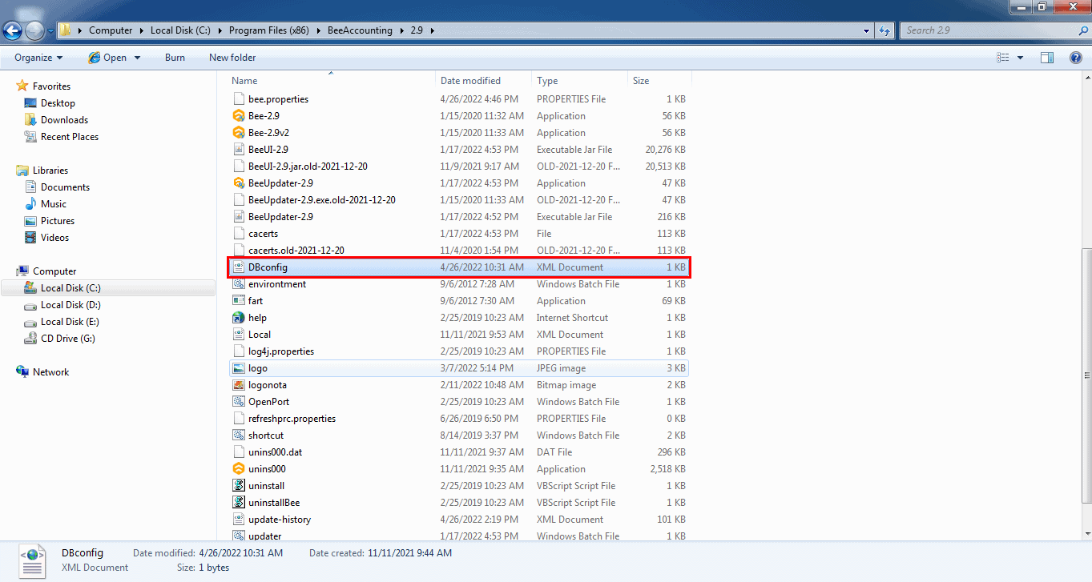Open the dropdown arrow next to Open

pos(137,58)
